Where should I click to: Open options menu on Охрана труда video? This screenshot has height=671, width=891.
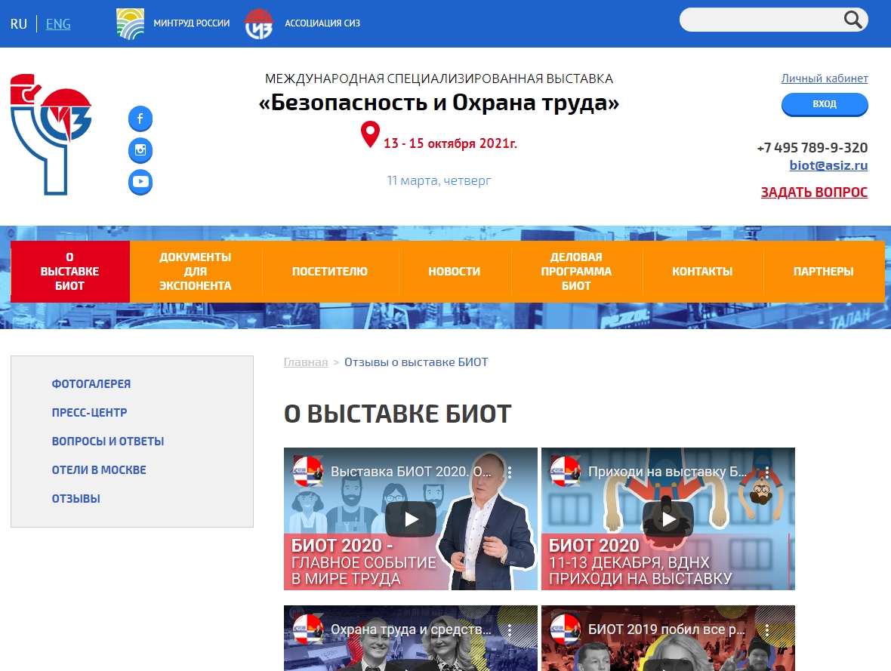click(510, 629)
